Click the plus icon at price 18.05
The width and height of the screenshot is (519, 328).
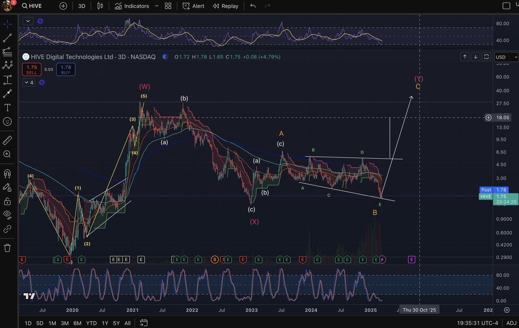pyautogui.click(x=488, y=117)
